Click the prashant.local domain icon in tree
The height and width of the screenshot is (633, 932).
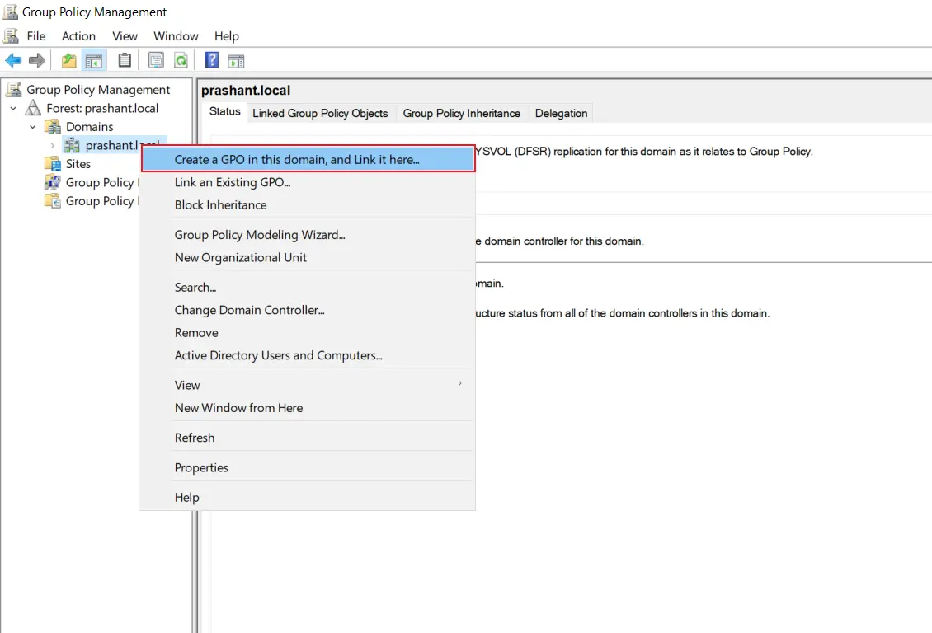pos(72,145)
